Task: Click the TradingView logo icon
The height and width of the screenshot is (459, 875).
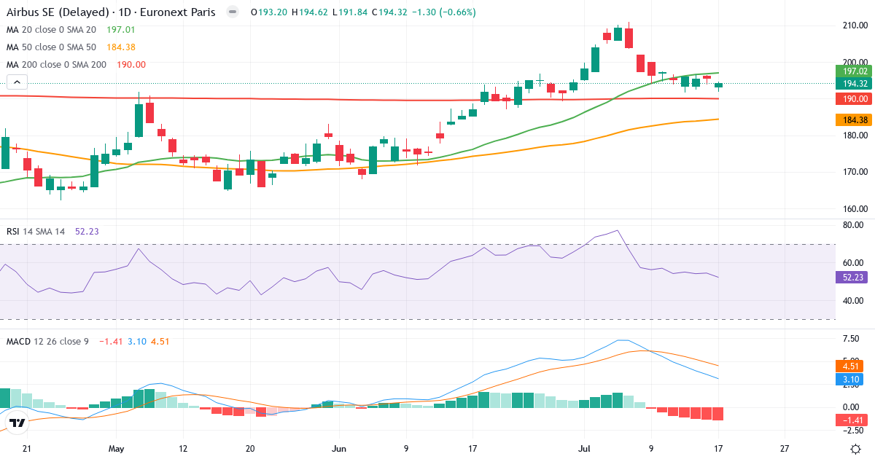Action: point(17,423)
